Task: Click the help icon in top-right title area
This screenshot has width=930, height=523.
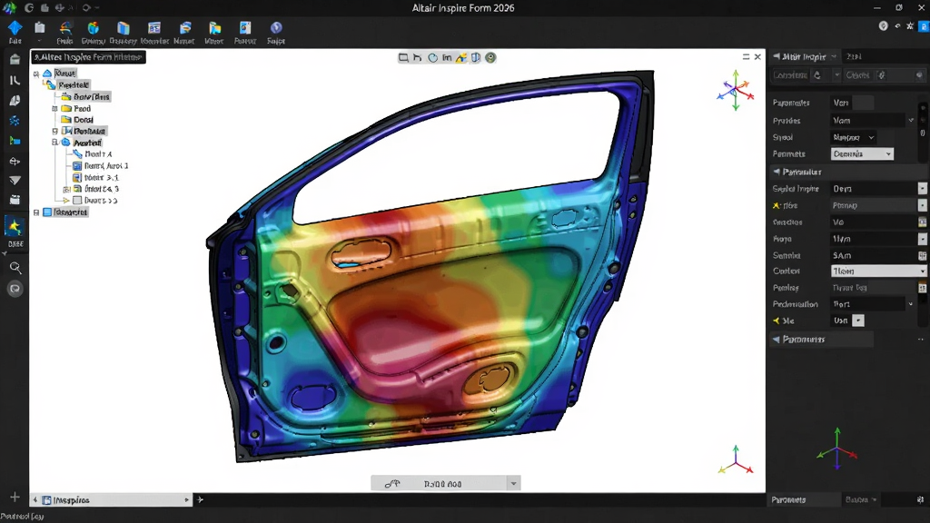Action: click(x=883, y=25)
